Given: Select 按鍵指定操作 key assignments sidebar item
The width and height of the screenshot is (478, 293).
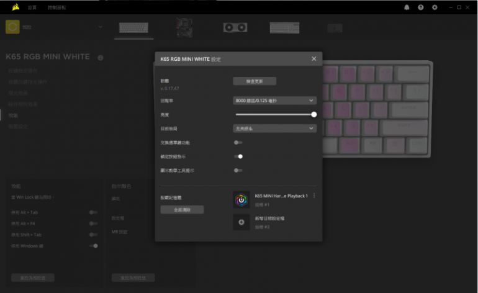Looking at the screenshot, I should click(x=23, y=71).
